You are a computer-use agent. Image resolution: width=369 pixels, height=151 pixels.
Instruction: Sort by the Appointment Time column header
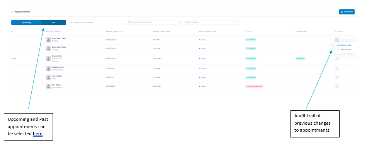161,32
